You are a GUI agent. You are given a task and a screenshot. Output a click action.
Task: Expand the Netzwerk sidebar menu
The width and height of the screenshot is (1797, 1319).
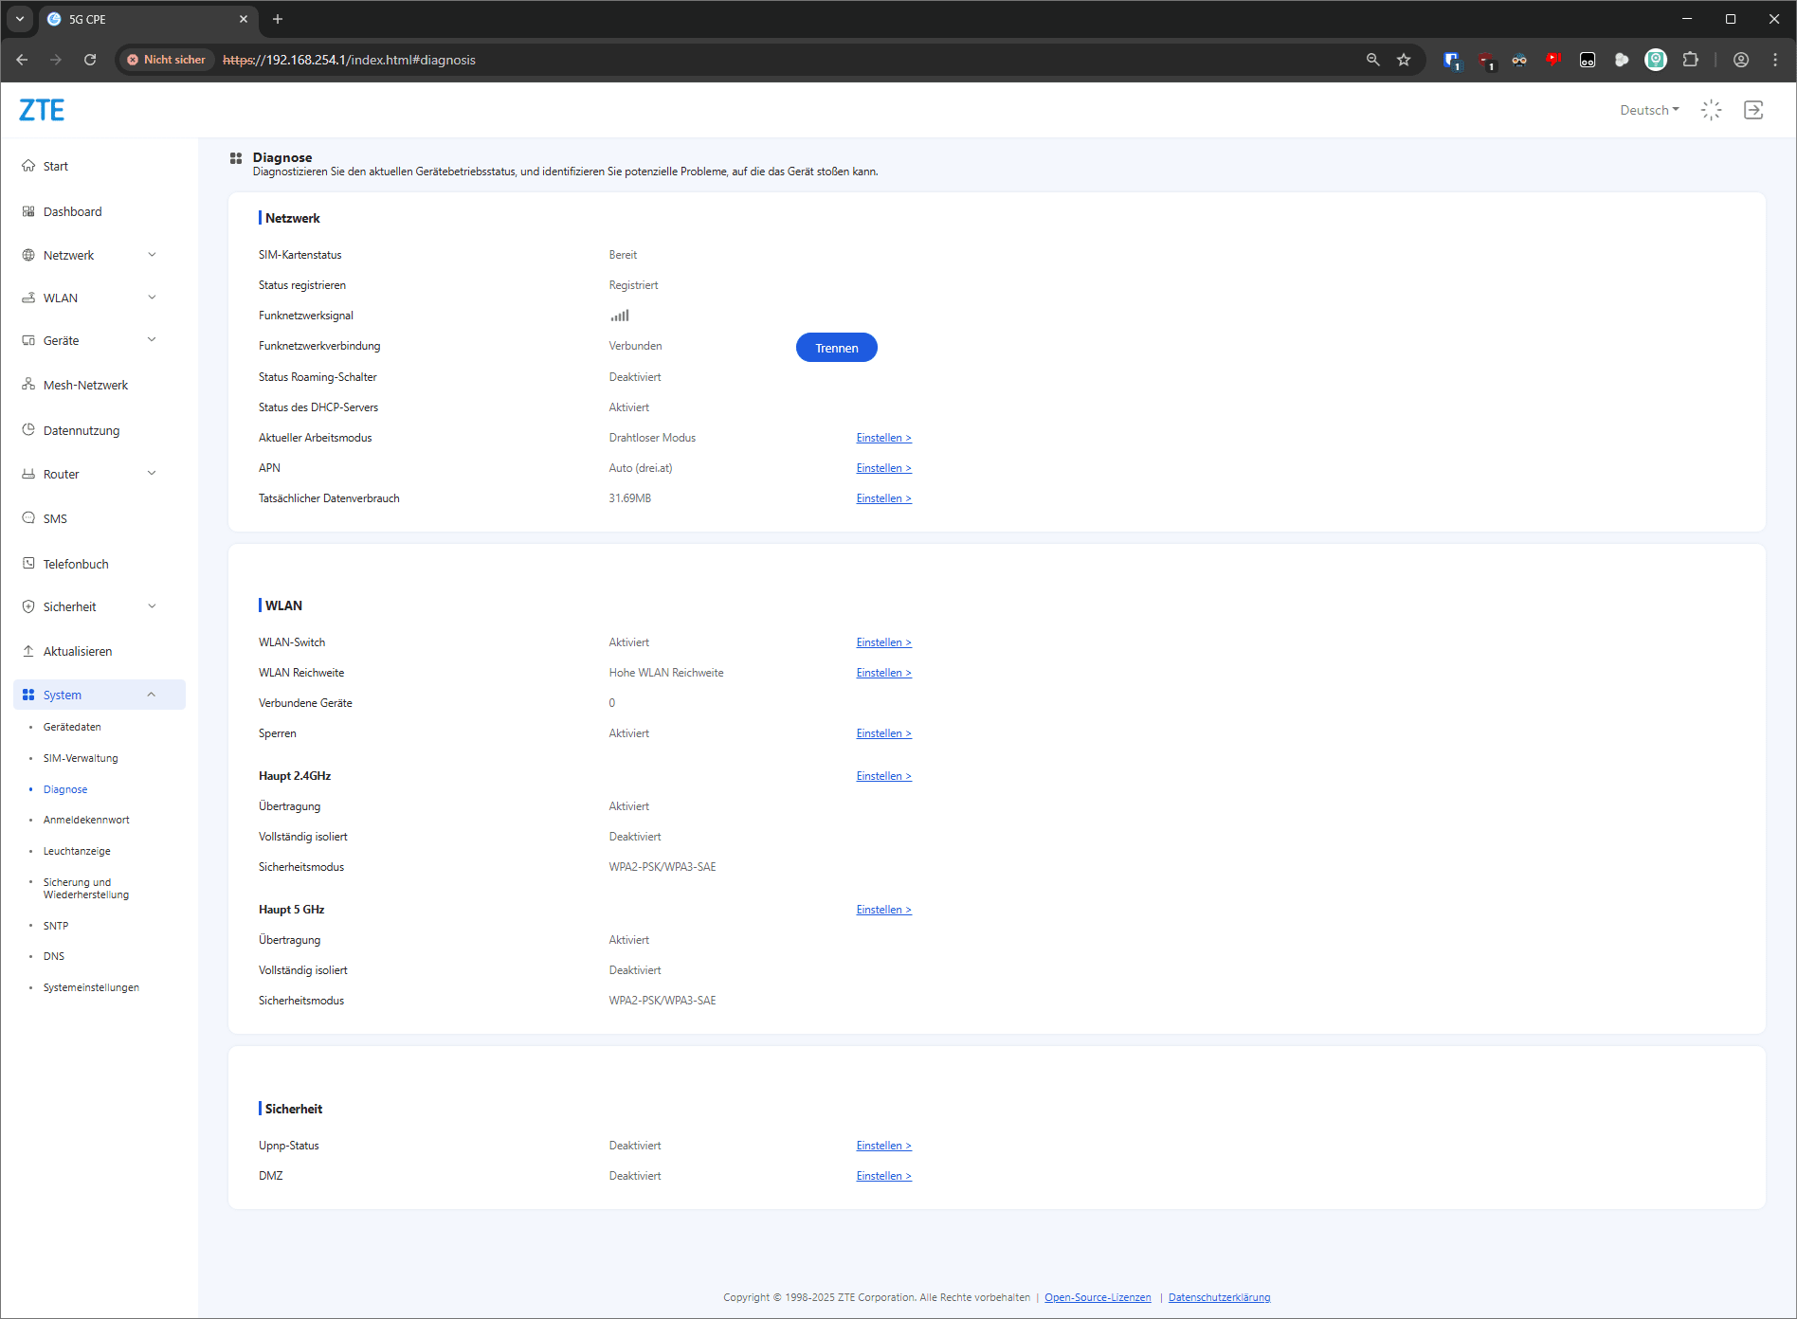tap(90, 255)
